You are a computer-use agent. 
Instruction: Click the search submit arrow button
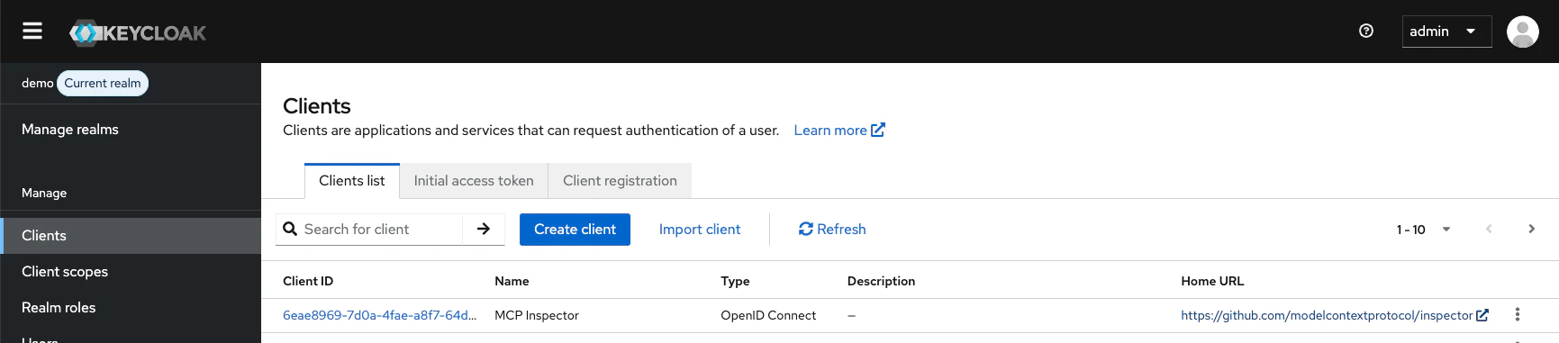484,230
